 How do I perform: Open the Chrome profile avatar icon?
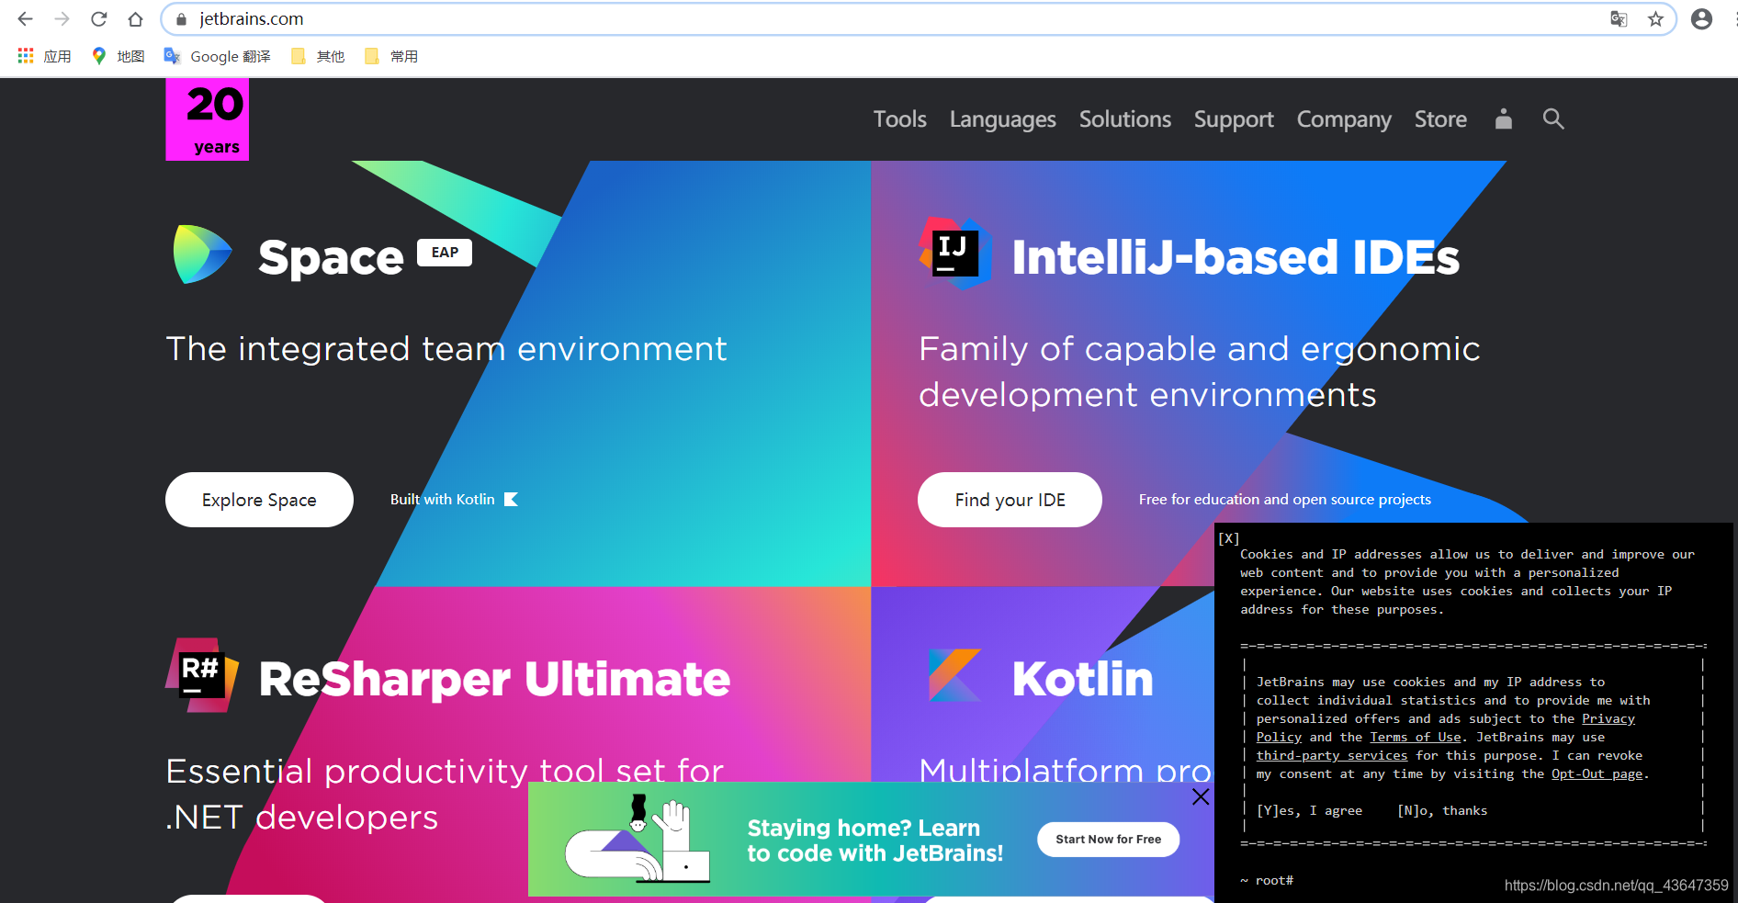(1701, 19)
